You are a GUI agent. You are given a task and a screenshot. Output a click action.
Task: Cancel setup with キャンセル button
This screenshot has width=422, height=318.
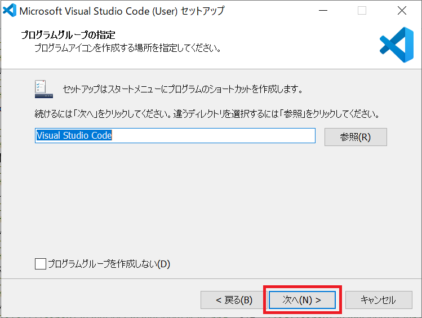click(379, 300)
